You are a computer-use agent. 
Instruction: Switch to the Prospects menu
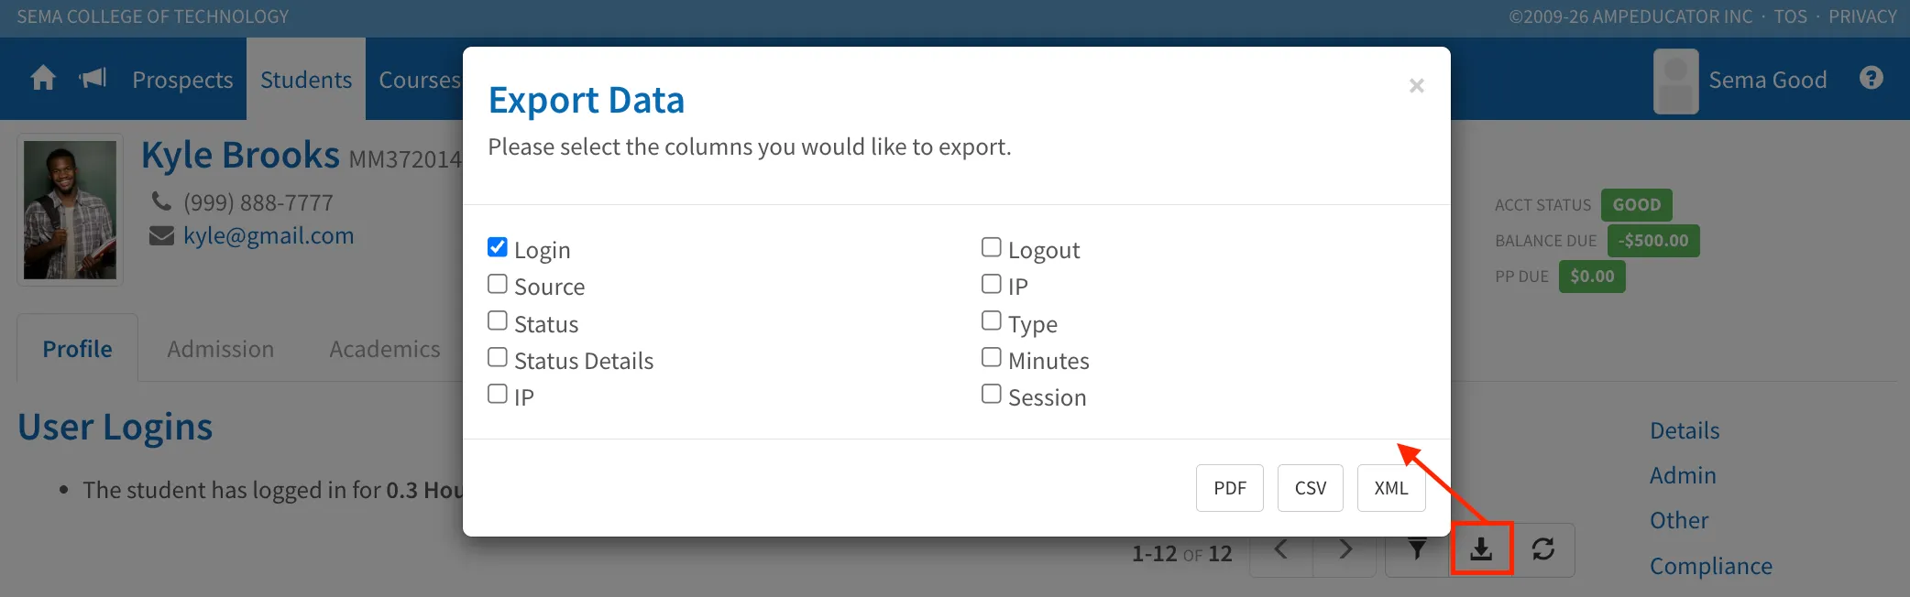182,80
